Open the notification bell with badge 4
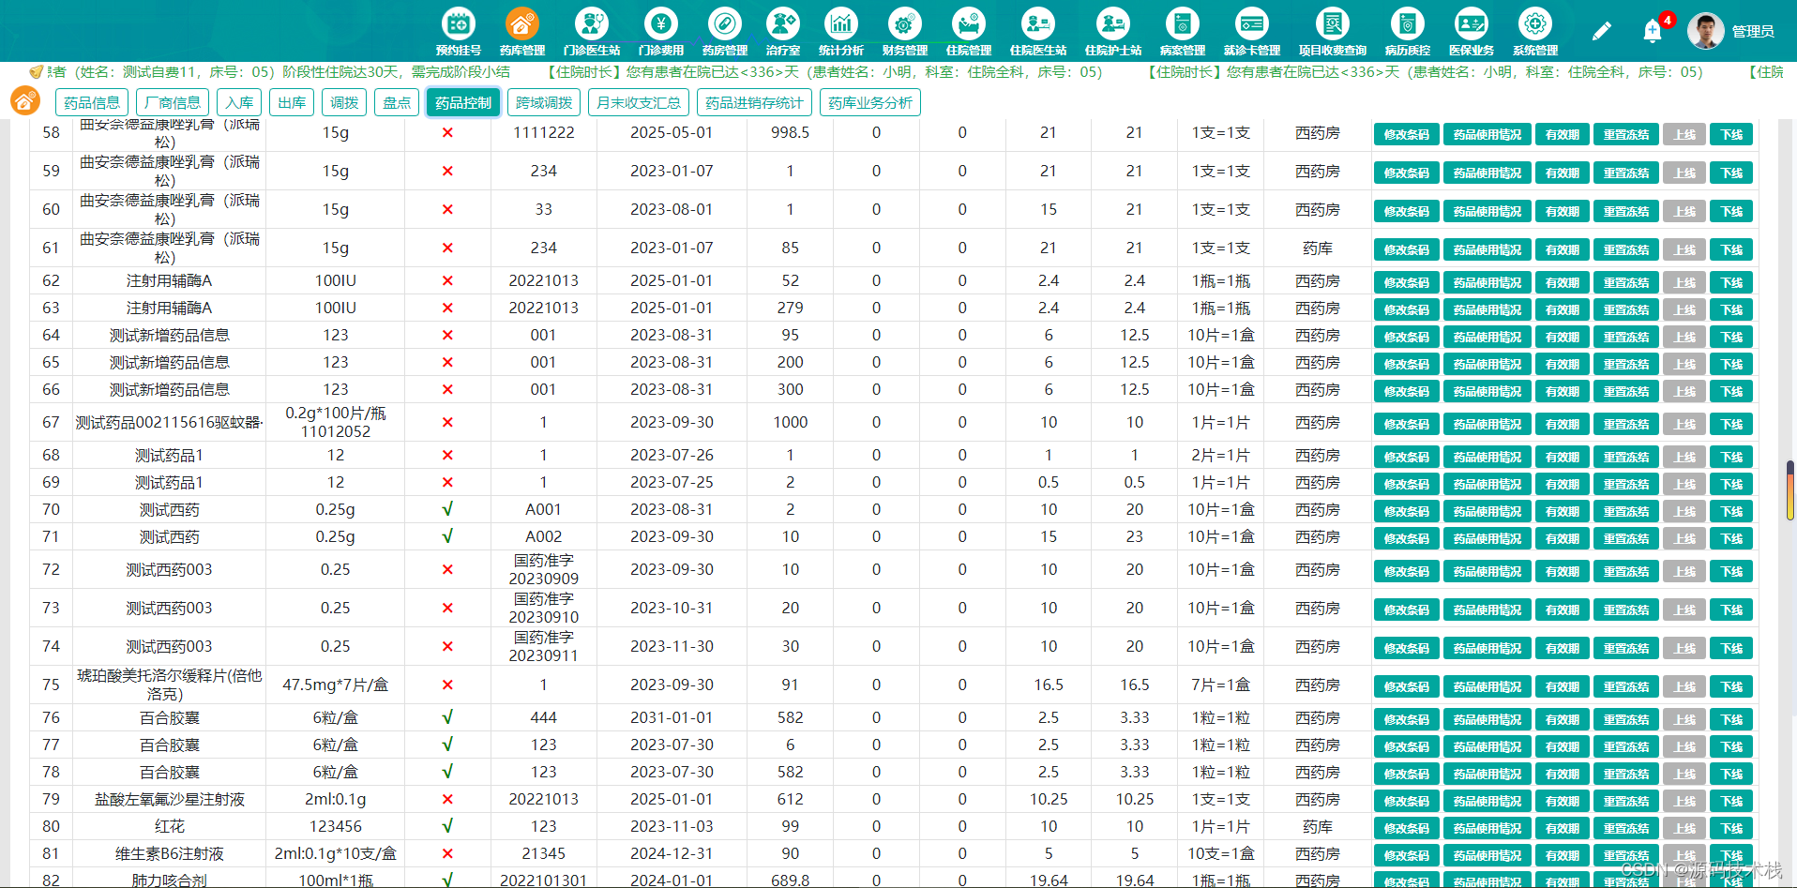 (x=1653, y=31)
